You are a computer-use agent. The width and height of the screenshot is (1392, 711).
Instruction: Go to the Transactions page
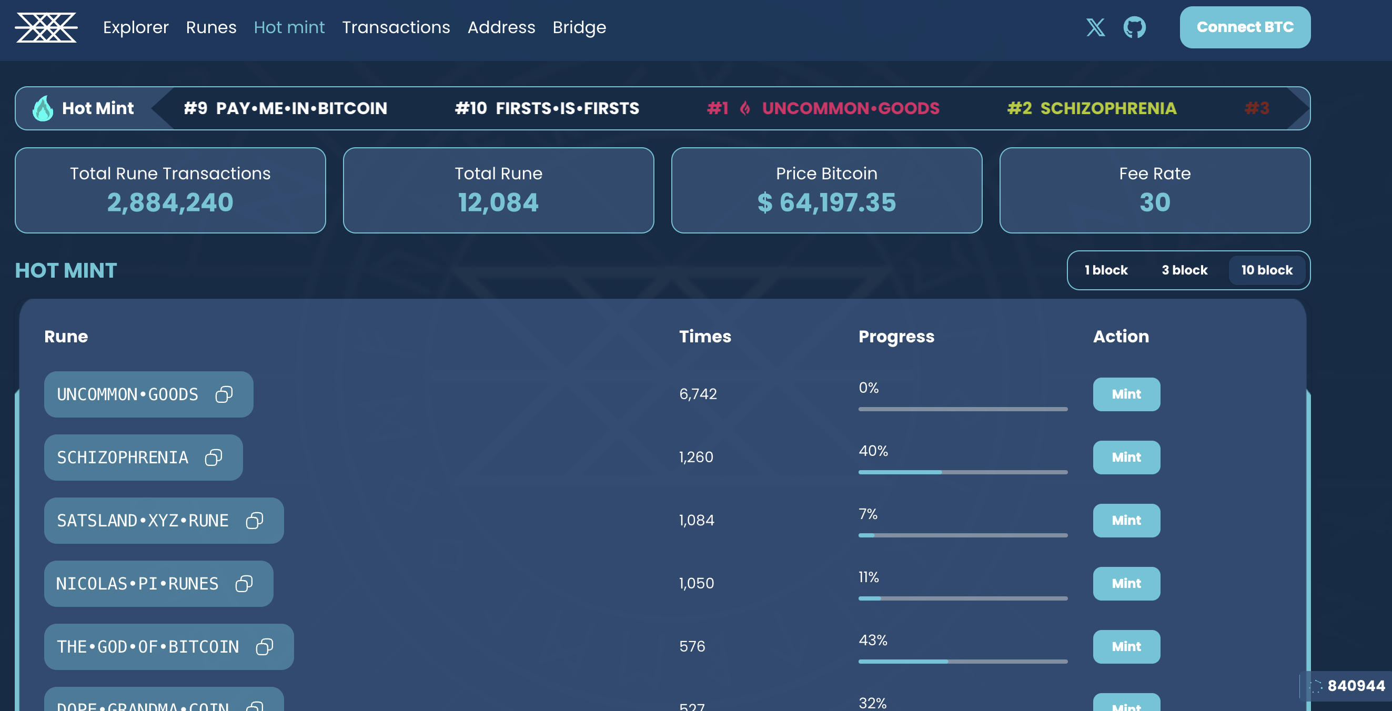tap(396, 27)
